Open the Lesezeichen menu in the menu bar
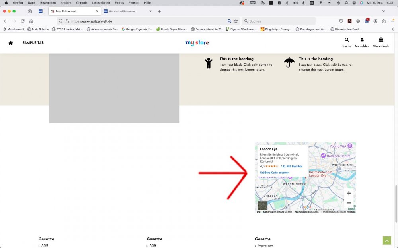 click(102, 3)
